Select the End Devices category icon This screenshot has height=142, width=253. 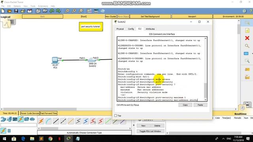(9, 119)
